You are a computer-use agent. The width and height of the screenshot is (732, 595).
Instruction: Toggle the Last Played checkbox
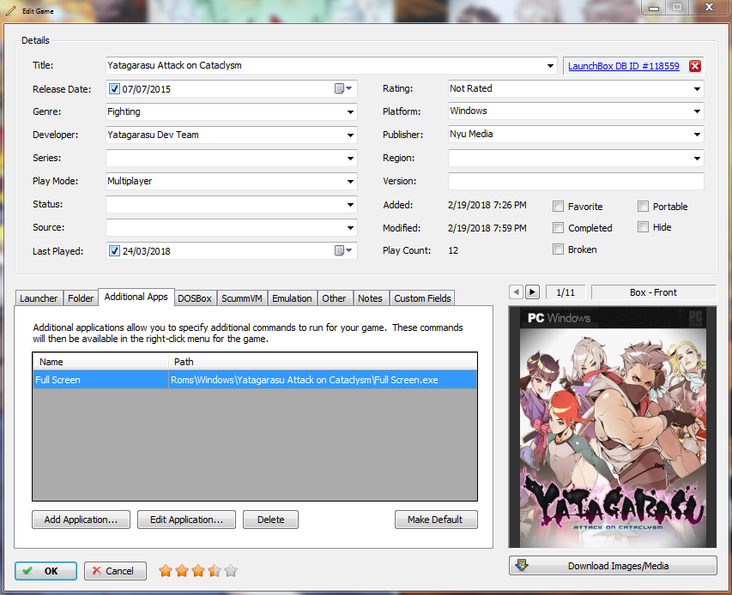pos(114,251)
